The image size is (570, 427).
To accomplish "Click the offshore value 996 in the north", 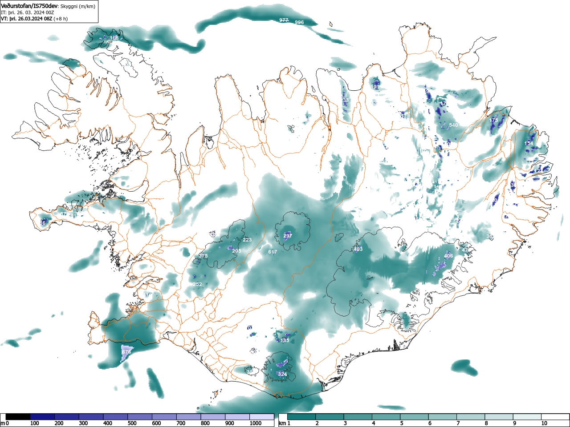I will [299, 22].
